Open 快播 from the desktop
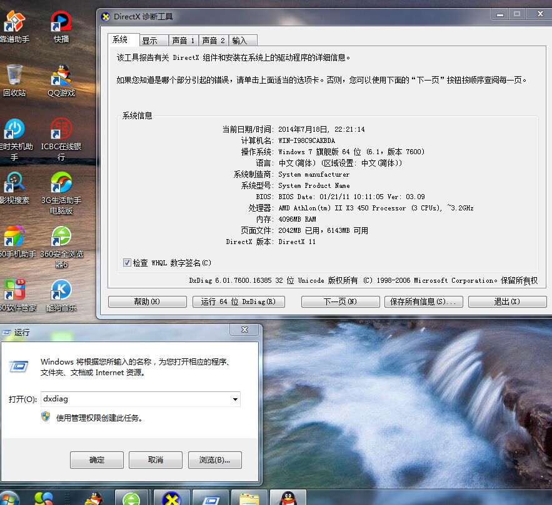 59,25
